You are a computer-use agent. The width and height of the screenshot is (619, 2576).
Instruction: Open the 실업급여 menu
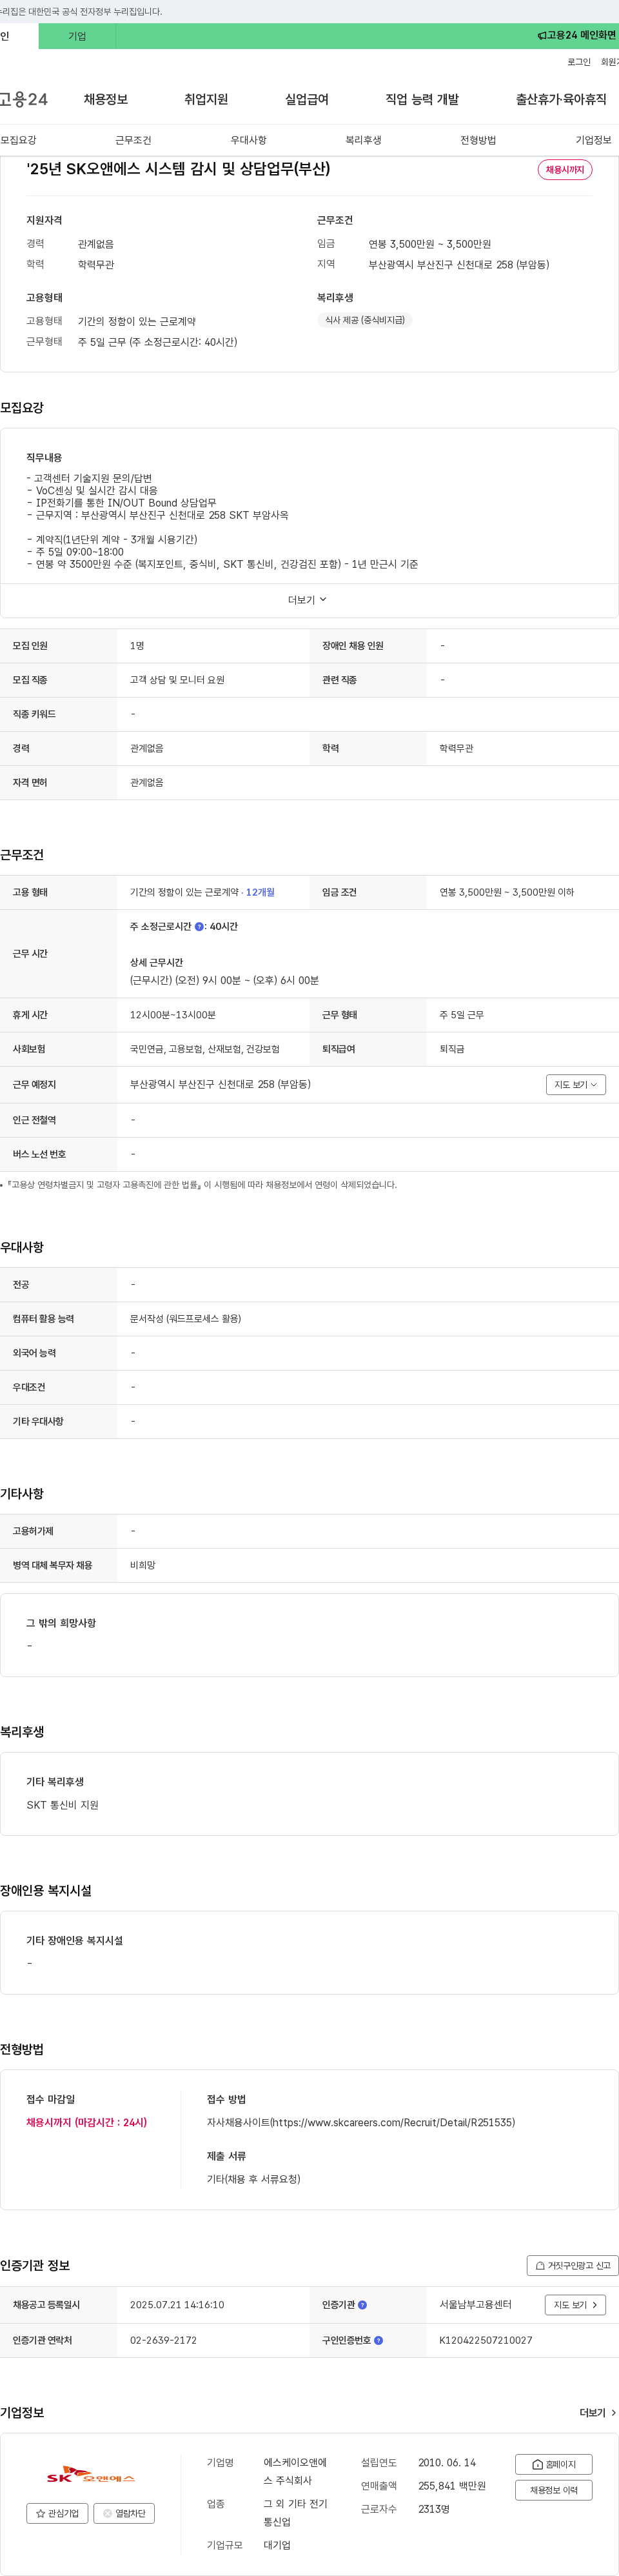coord(307,99)
